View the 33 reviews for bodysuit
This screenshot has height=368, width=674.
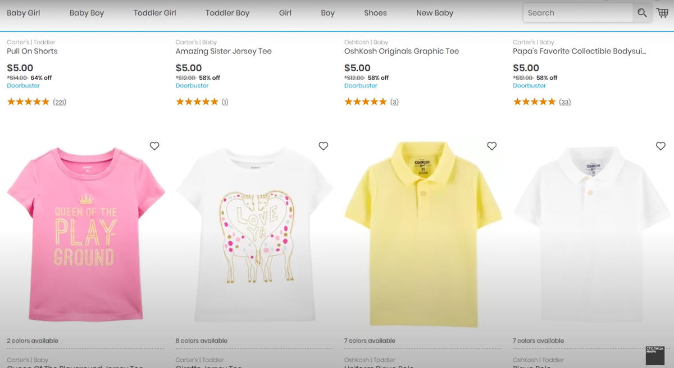[564, 102]
